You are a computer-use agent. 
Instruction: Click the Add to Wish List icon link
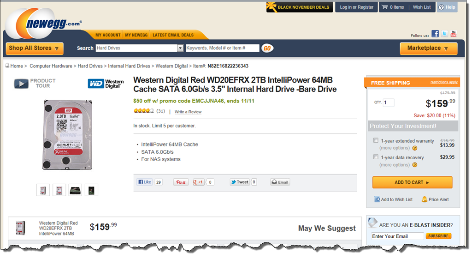(x=393, y=199)
